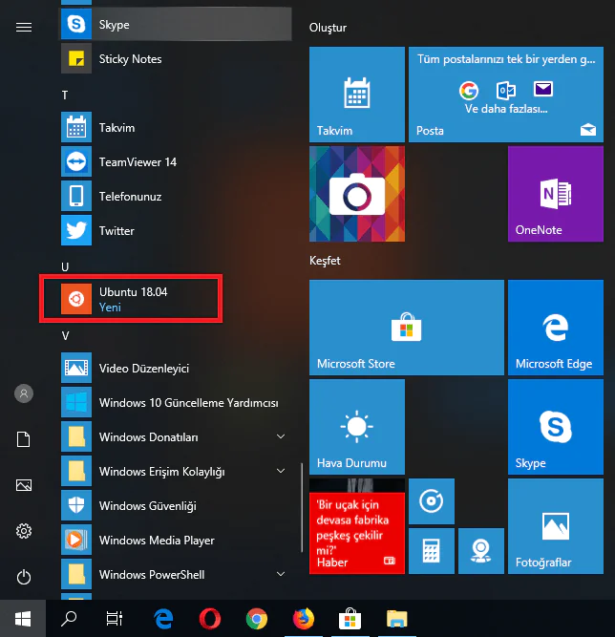
Task: Expand the Windows PowerShell folder
Action: [281, 575]
